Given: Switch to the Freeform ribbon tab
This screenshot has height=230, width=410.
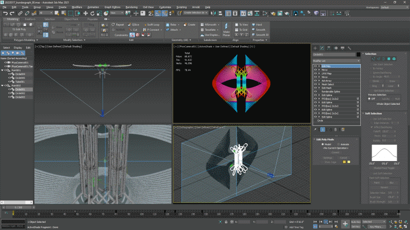Looking at the screenshot, I should click(30, 19).
